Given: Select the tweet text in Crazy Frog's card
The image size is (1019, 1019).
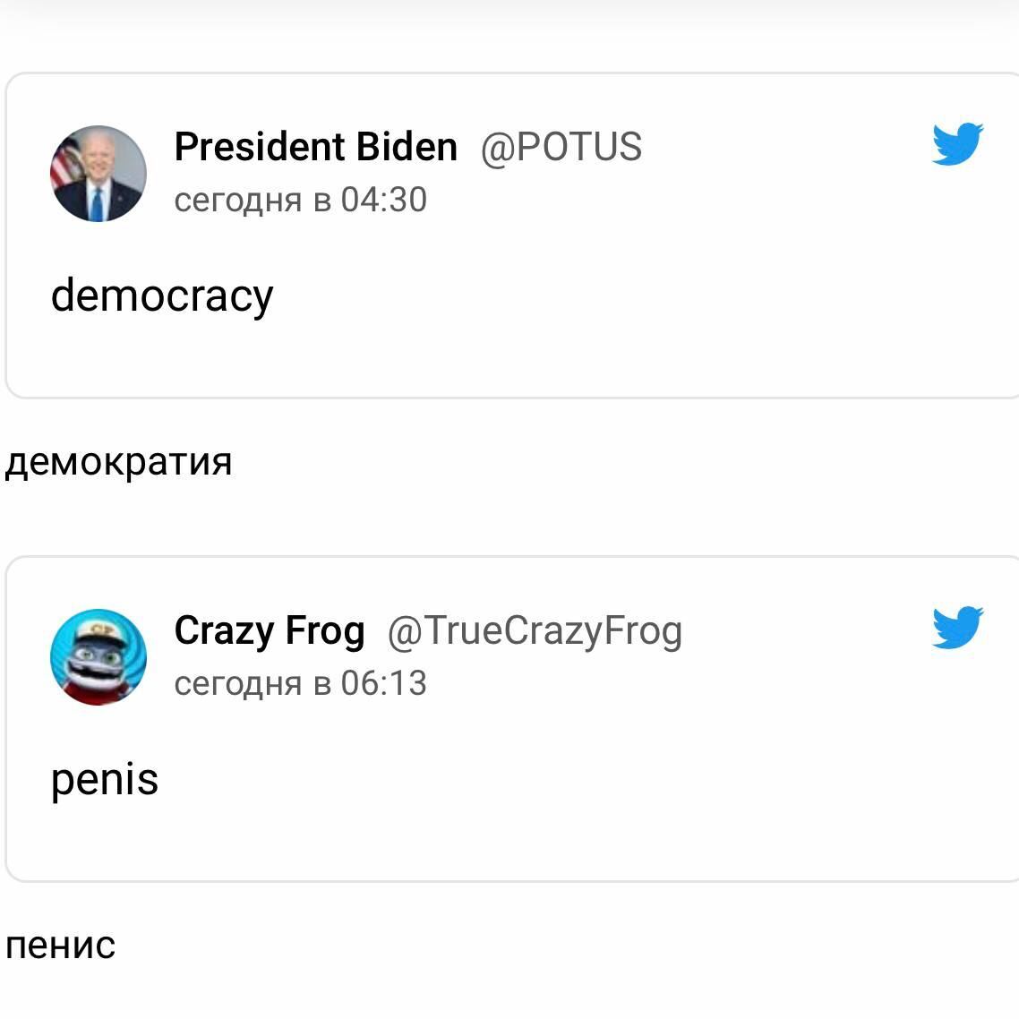Looking at the screenshot, I should coord(105,779).
